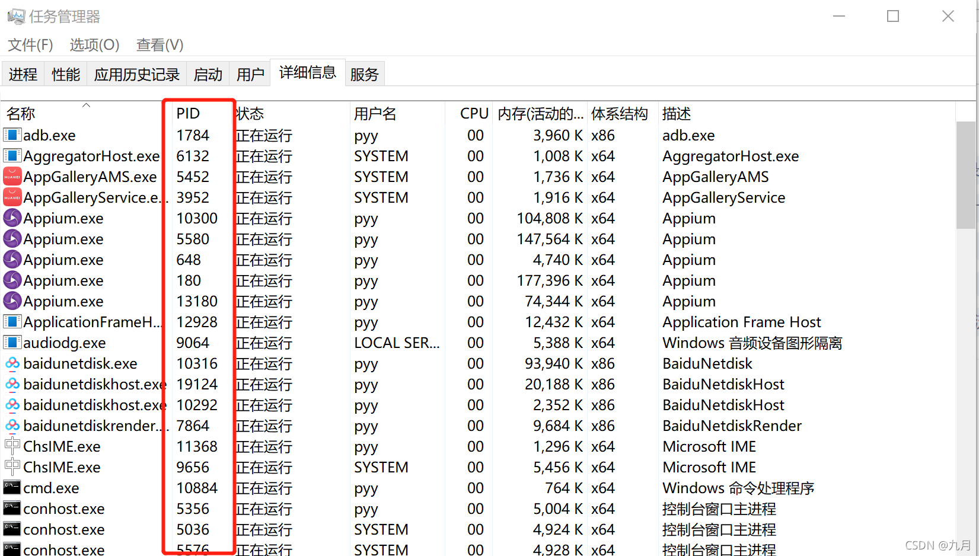
Task: Click the adb.exe process icon
Action: [12, 135]
